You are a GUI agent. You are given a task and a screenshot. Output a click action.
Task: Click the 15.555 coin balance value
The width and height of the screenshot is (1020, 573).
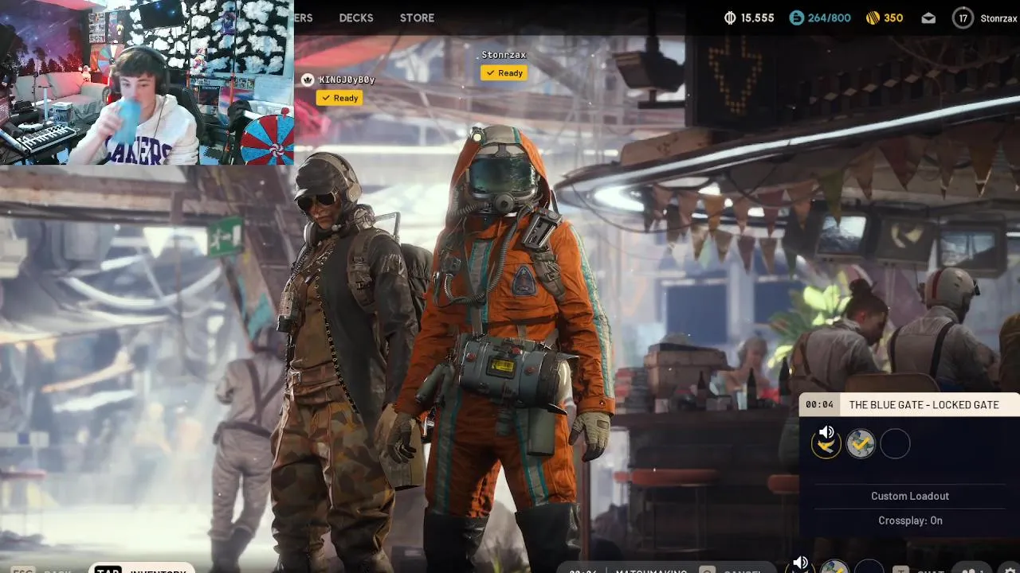tap(758, 18)
